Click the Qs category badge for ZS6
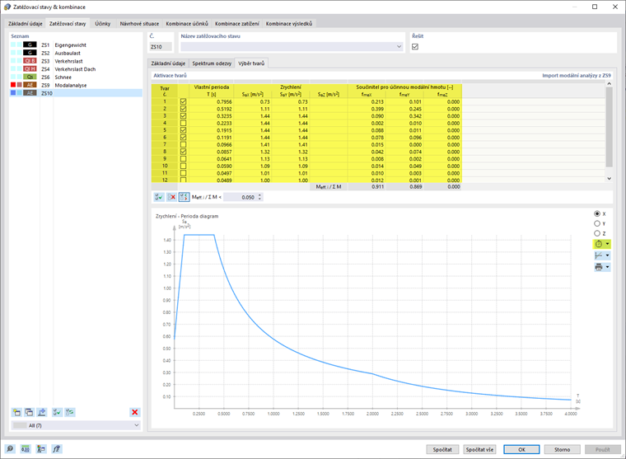Screen dimensions: 626x459 click(30, 77)
